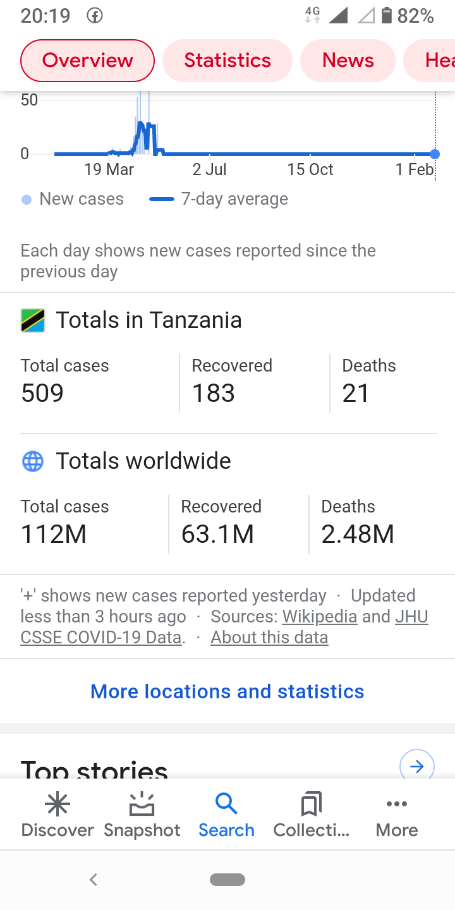The height and width of the screenshot is (910, 455).
Task: Tap the Top stories arrow icon
Action: [417, 767]
